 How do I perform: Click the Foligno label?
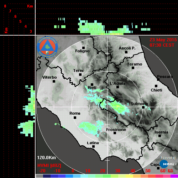tap(82, 51)
